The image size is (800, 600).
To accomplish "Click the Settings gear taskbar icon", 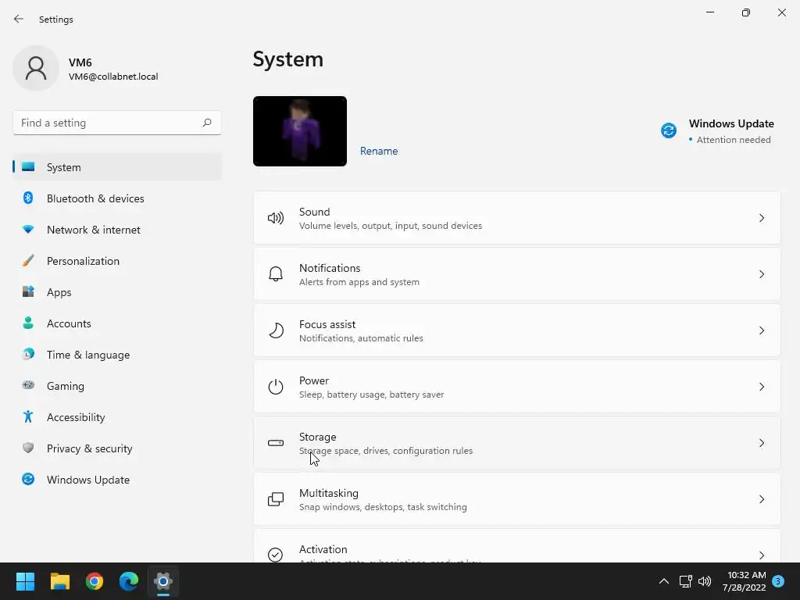I will 163,581.
